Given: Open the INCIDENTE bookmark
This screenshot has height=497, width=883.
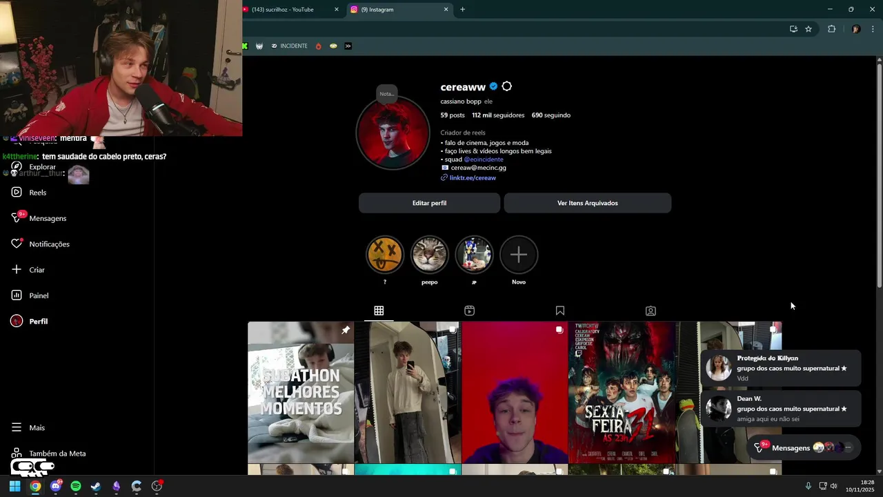Looking at the screenshot, I should click(289, 46).
